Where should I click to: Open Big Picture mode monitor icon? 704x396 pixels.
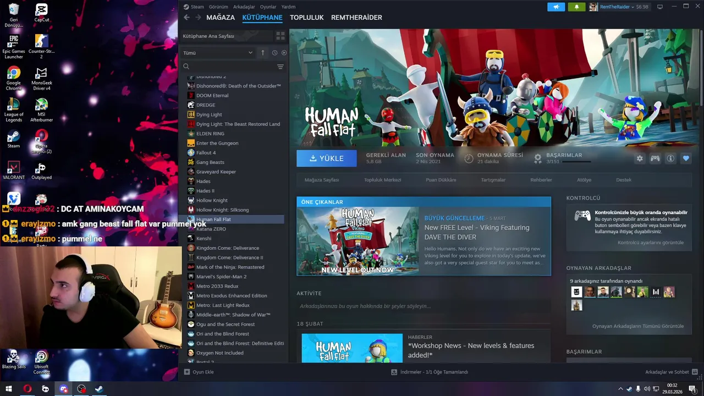pyautogui.click(x=660, y=7)
